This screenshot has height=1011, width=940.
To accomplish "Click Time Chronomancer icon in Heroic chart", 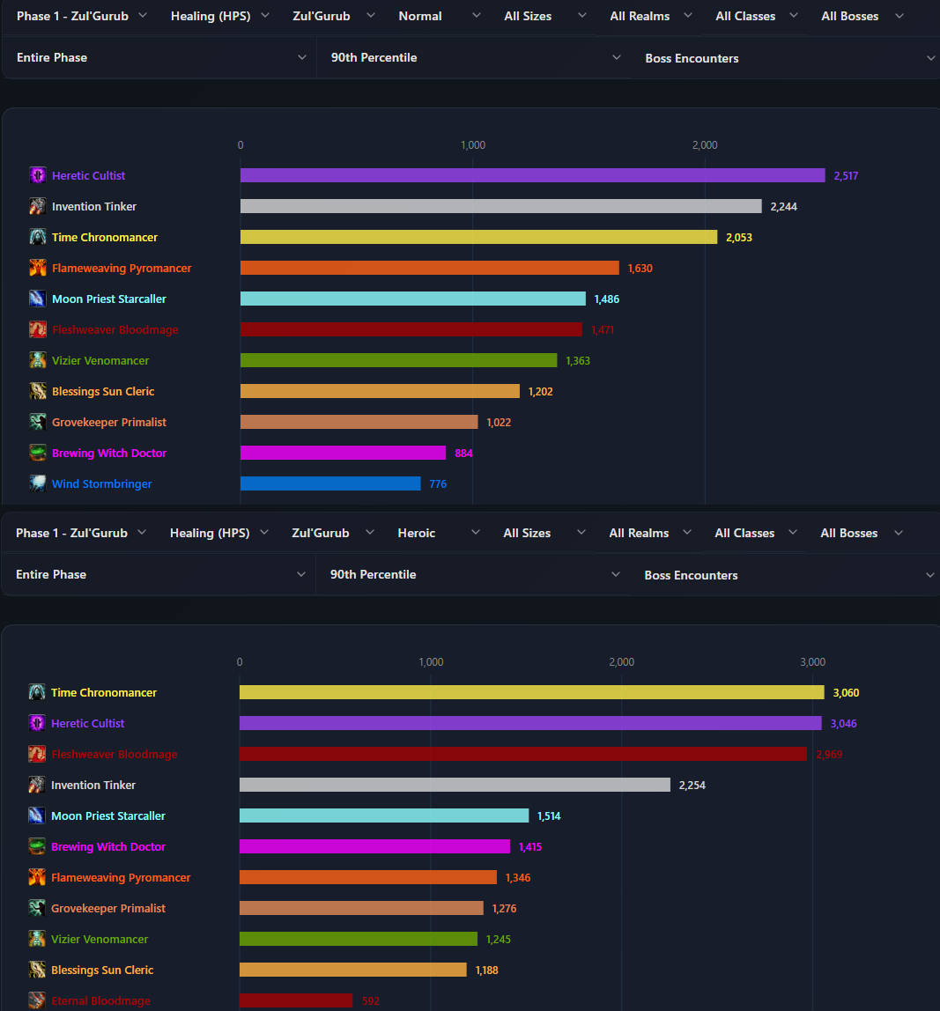I will pyautogui.click(x=37, y=692).
